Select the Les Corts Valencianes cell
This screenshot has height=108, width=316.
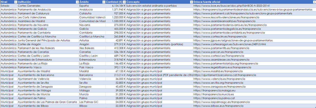pos(48,17)
